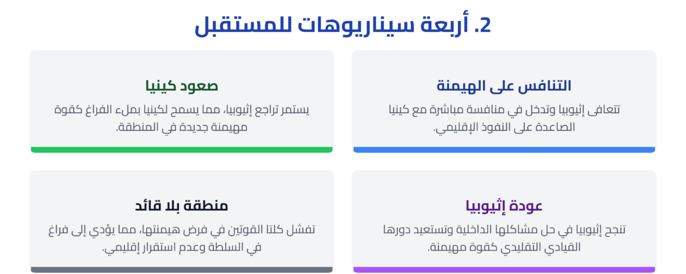This screenshot has height=274, width=686.
Task: Select the منطقة بلا قائد title
Action: pos(181,206)
